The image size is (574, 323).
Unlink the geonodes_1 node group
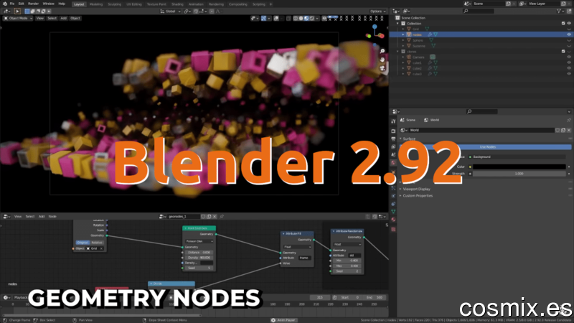pos(215,217)
